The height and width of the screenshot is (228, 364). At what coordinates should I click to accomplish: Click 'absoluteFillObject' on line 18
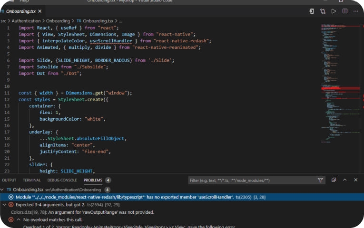pyautogui.click(x=100, y=139)
